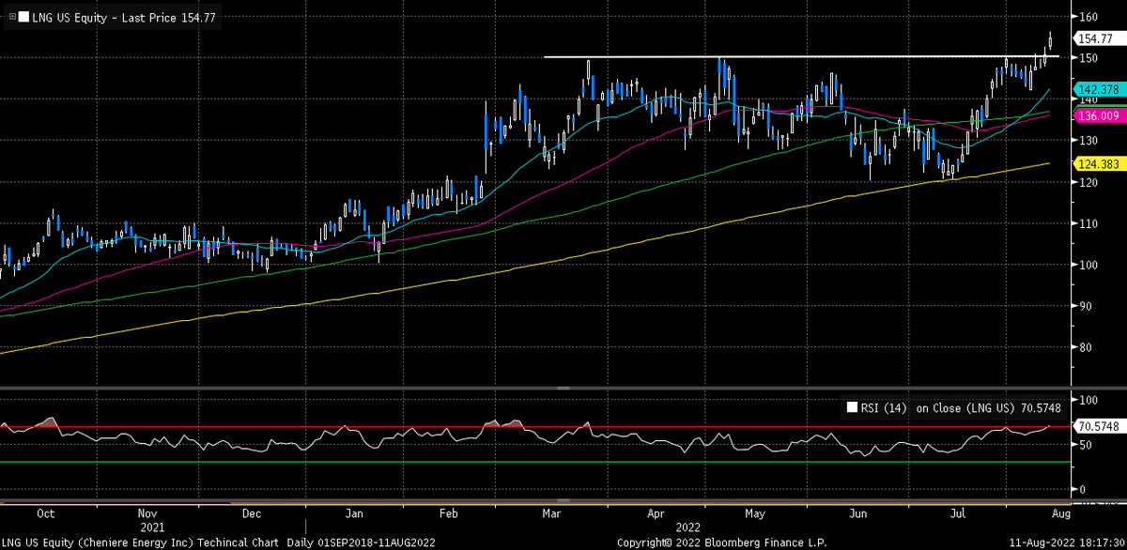Click the 160 price axis label

tap(1088, 17)
